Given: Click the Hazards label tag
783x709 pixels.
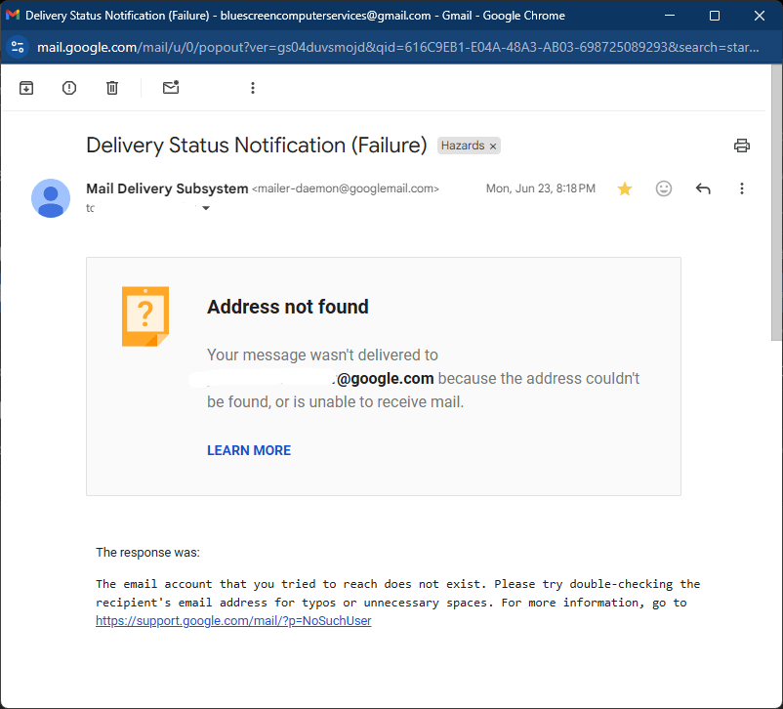Looking at the screenshot, I should click(463, 146).
